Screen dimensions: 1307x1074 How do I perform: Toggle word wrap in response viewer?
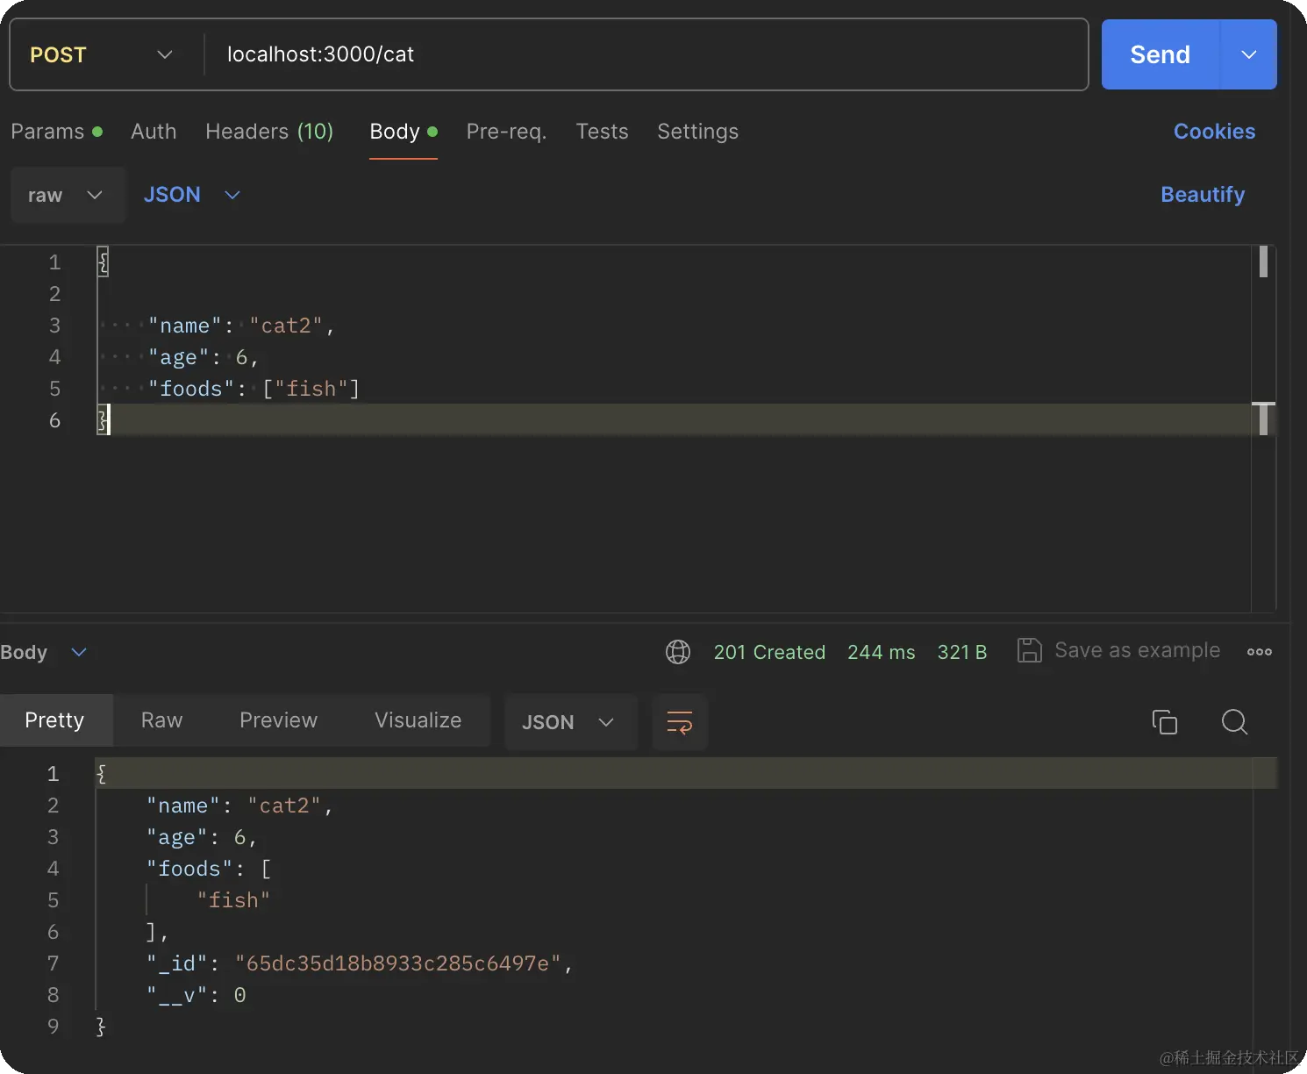click(680, 722)
